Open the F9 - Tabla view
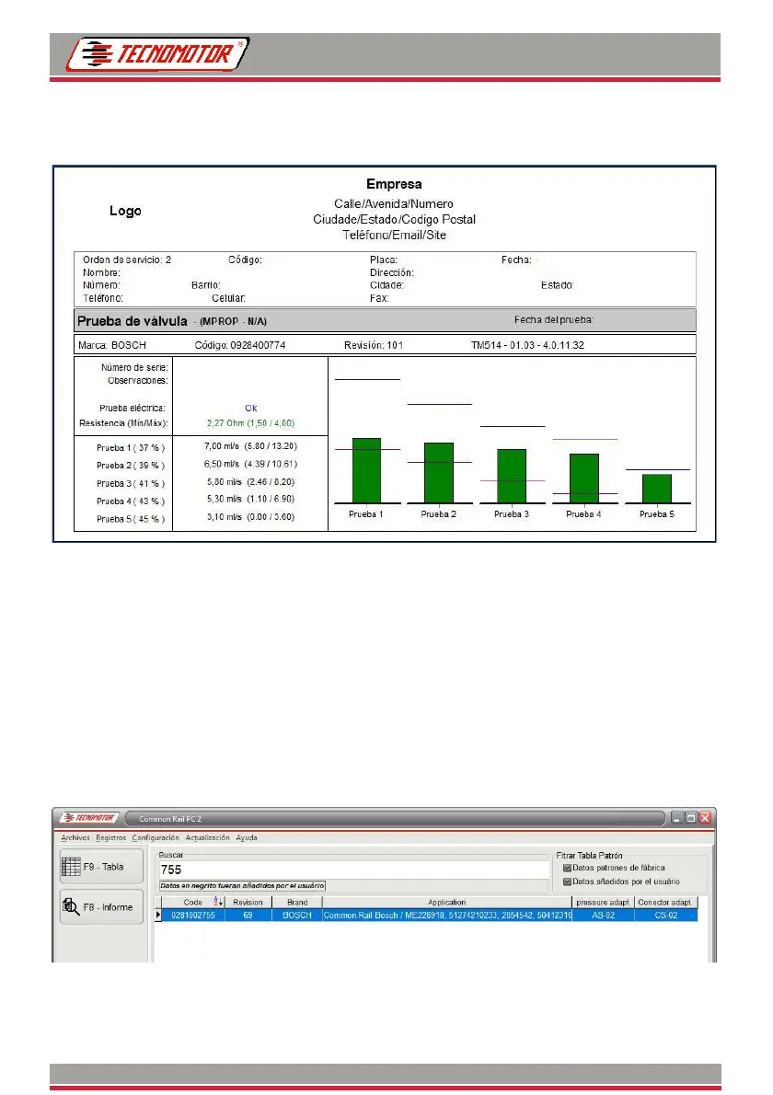This screenshot has width=773, height=1095. tap(101, 867)
